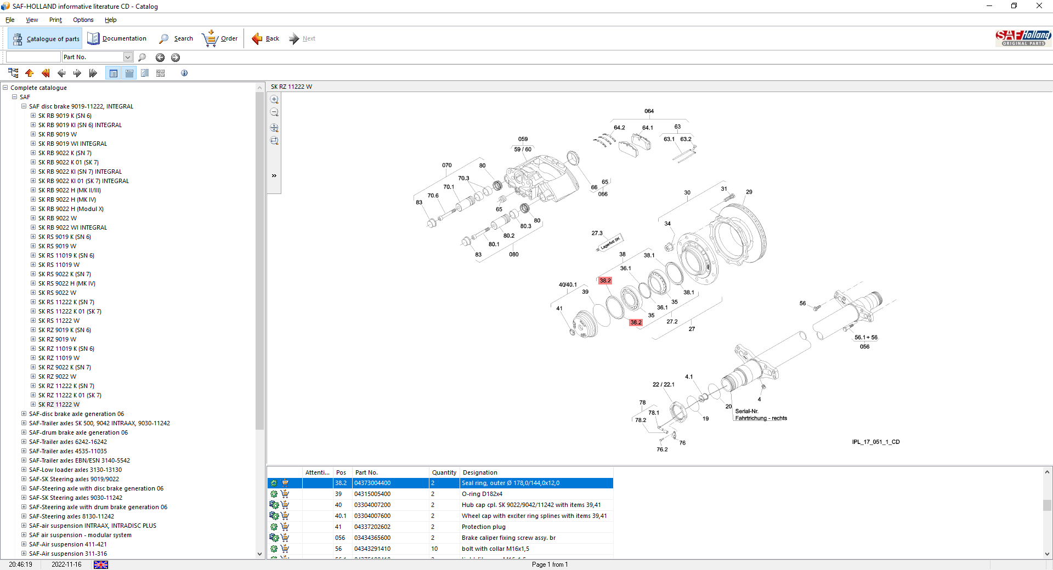Click the zoom out magnifier icon
Screen dimensions: 1053x570
click(274, 112)
